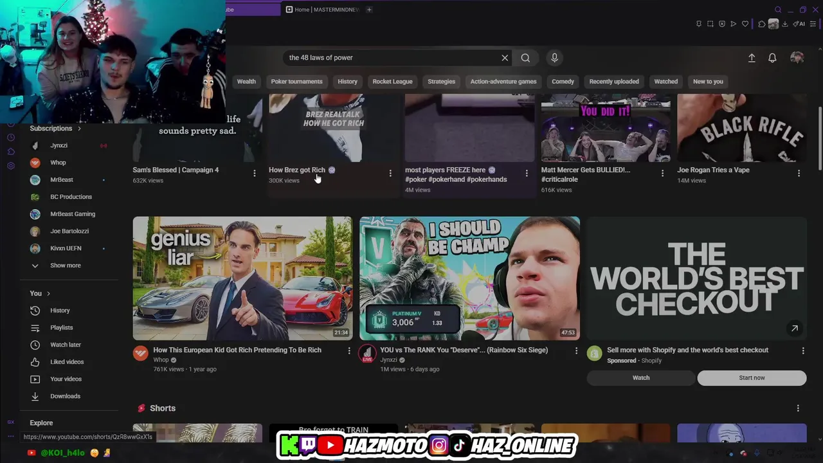Open the Whop channel avatar under the video

140,353
